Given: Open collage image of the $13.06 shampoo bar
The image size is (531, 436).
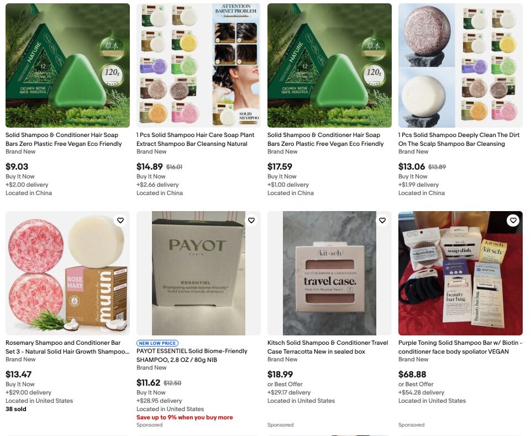Looking at the screenshot, I should coord(460,65).
